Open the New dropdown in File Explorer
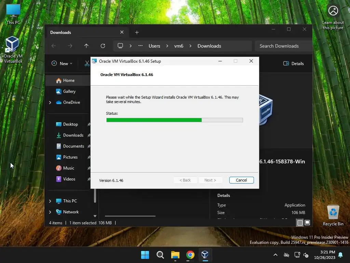The width and height of the screenshot is (350, 263). click(x=62, y=63)
